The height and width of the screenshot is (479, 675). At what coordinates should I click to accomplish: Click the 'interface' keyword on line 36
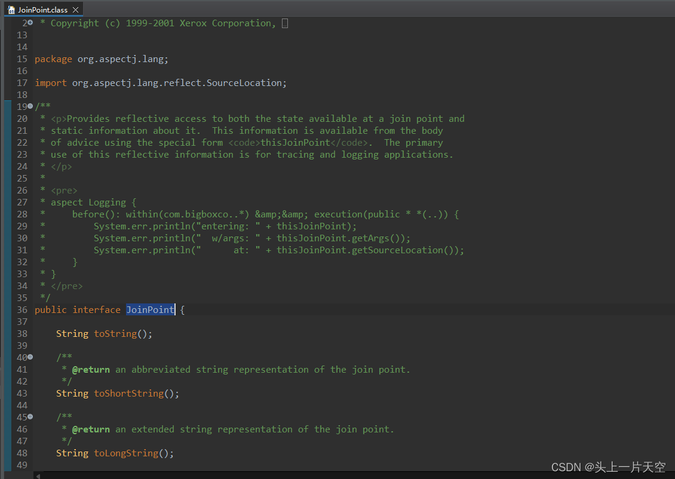96,309
